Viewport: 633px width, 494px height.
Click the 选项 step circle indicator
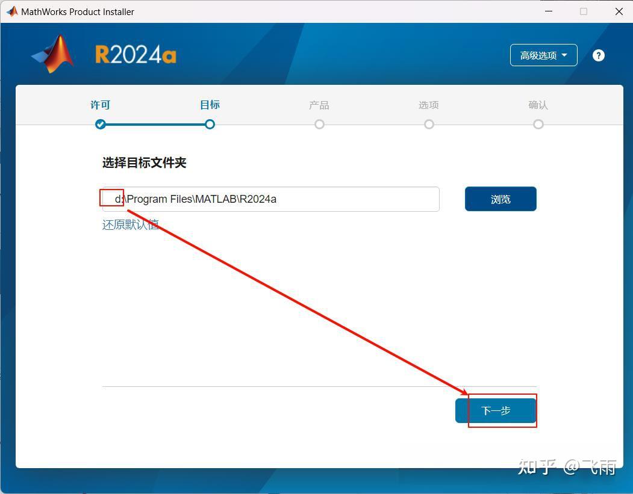[x=429, y=125]
